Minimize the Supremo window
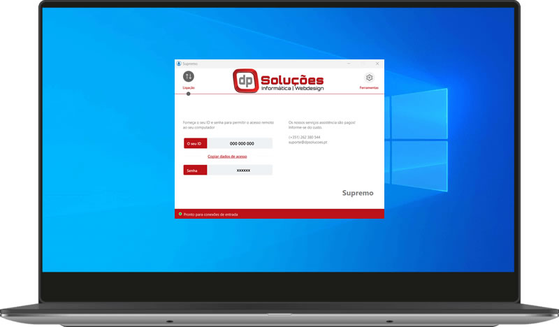 [x=349, y=64]
